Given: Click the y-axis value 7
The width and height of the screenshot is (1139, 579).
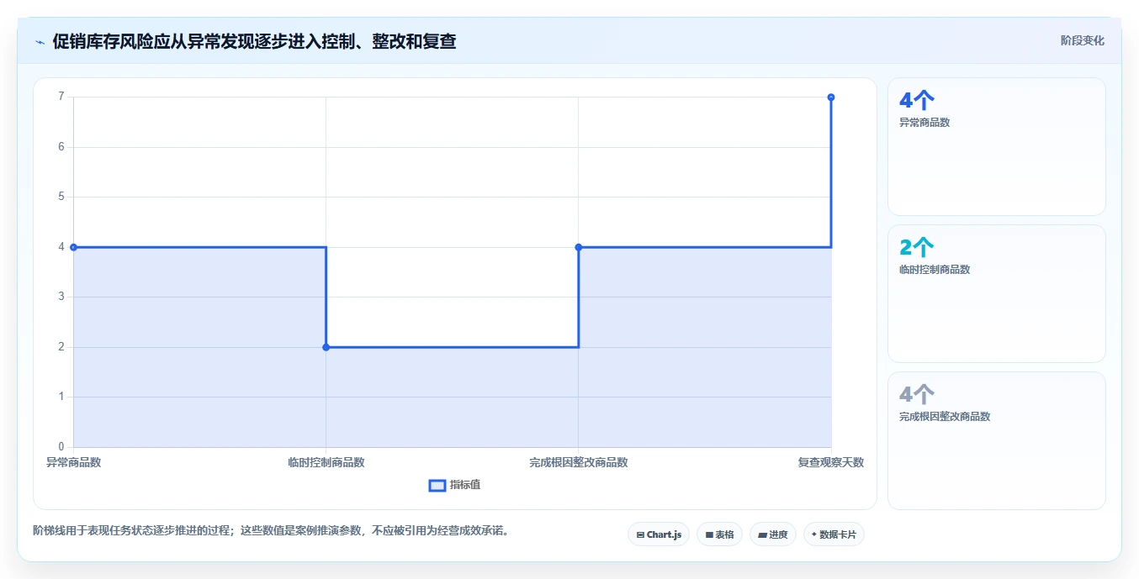Looking at the screenshot, I should 61,97.
